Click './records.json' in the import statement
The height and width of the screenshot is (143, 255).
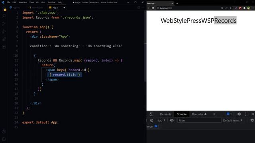point(76,17)
